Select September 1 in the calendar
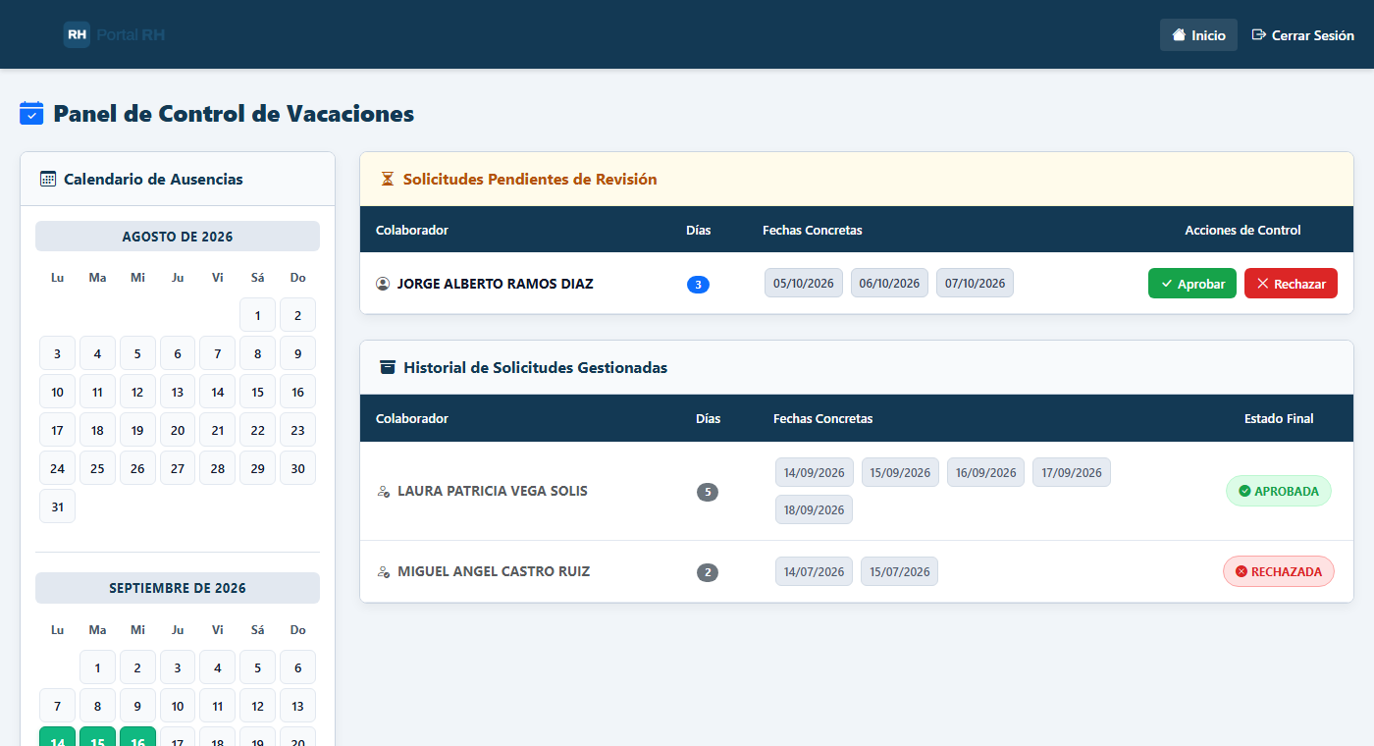1374x746 pixels. pyautogui.click(x=97, y=667)
